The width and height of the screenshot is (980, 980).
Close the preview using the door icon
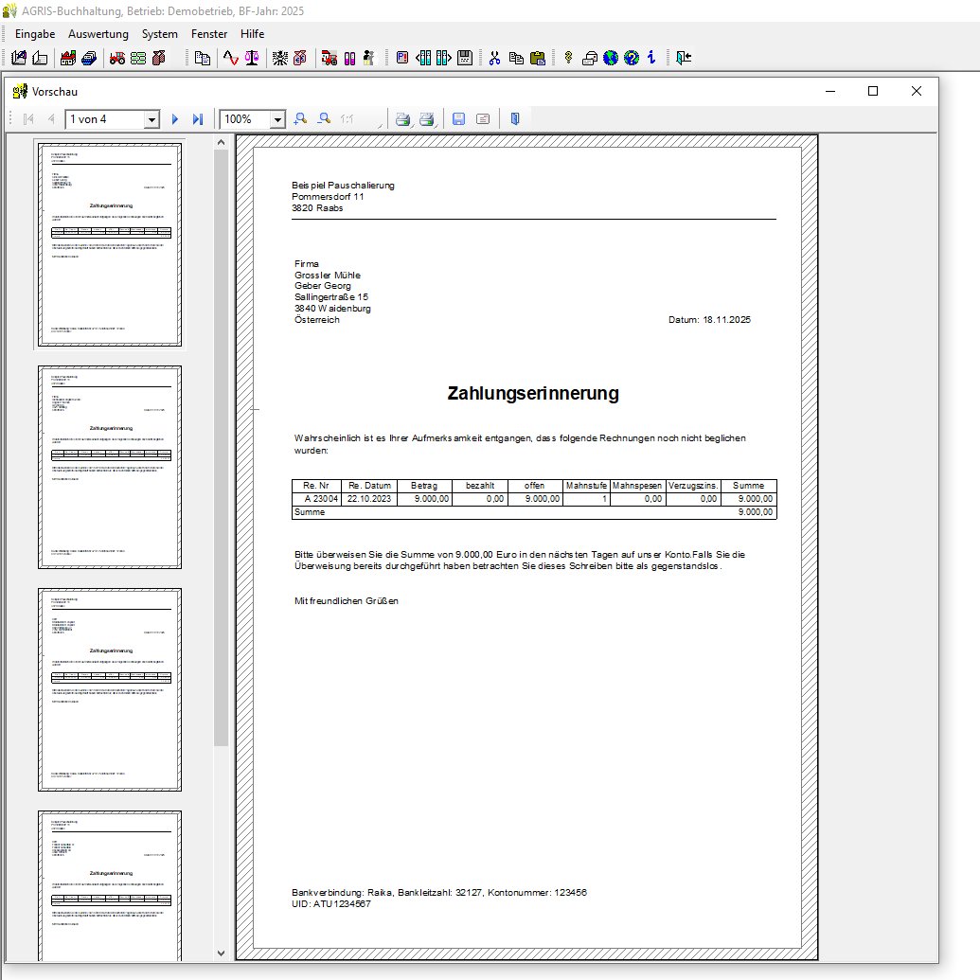coord(514,119)
